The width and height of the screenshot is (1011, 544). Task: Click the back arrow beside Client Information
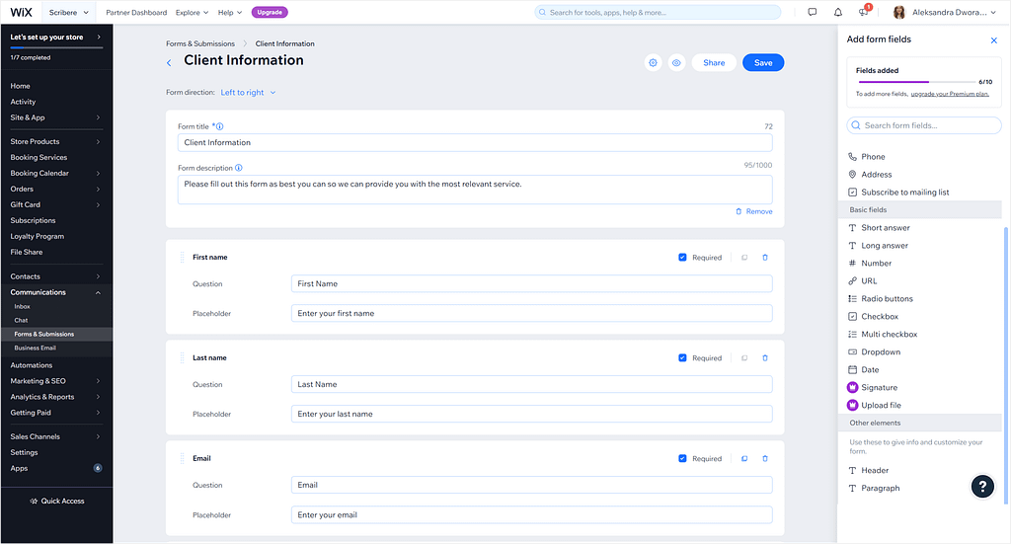click(x=169, y=62)
